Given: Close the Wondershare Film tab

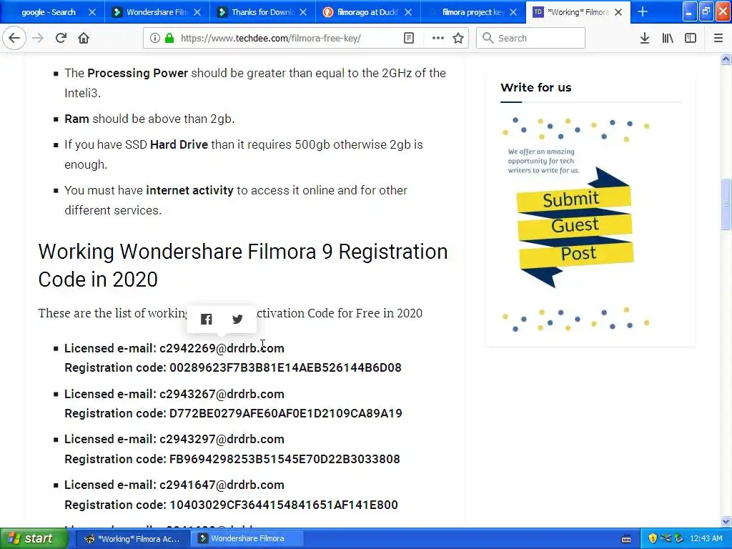Looking at the screenshot, I should point(197,12).
